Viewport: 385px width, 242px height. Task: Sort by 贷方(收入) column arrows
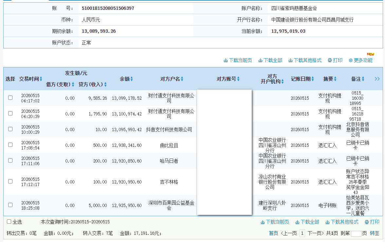[x=105, y=85]
